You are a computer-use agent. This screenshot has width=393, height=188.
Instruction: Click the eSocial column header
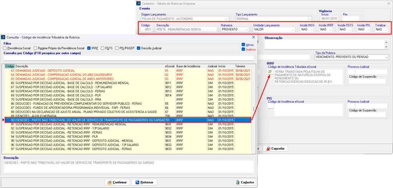(x=169, y=66)
